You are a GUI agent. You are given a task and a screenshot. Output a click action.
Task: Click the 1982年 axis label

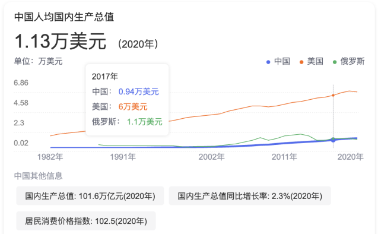[50, 157]
